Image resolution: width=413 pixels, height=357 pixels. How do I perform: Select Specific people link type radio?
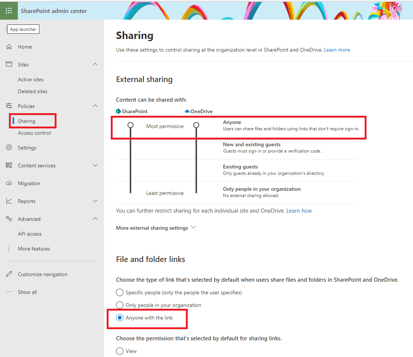120,292
